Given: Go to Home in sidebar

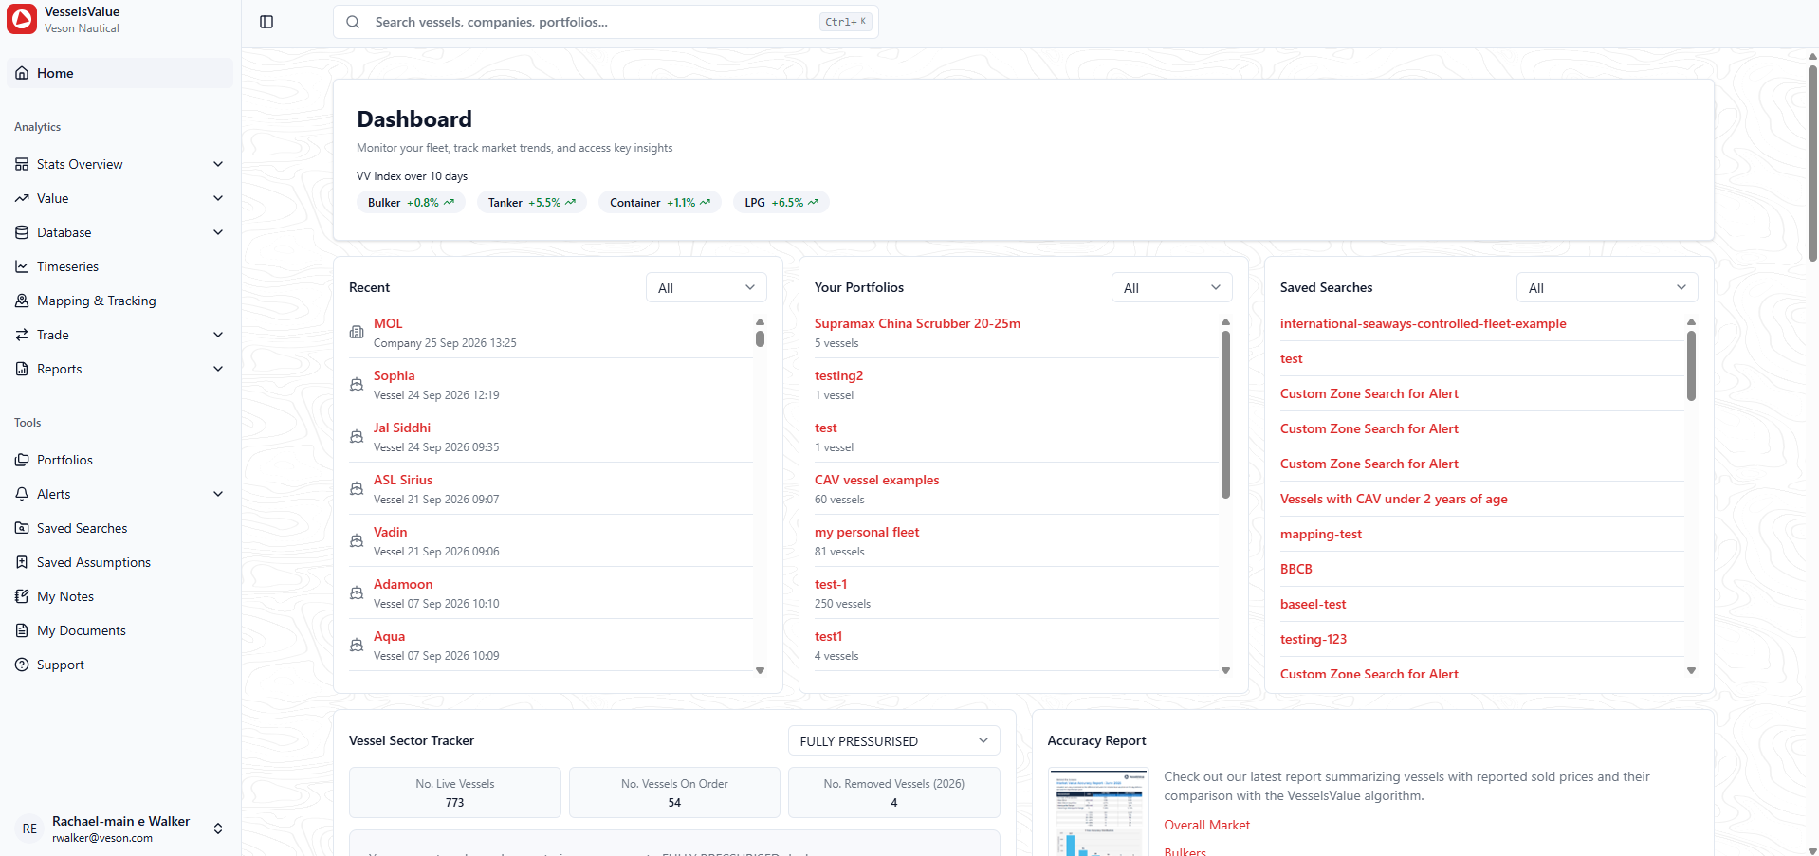Looking at the screenshot, I should pos(119,73).
